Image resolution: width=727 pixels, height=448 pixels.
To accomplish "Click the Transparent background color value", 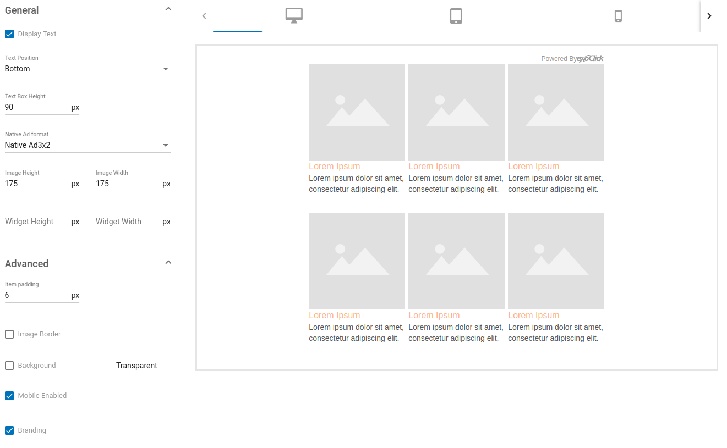I will pyautogui.click(x=136, y=366).
